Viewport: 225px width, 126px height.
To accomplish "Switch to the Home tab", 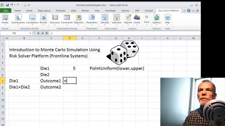I will tap(18, 10).
